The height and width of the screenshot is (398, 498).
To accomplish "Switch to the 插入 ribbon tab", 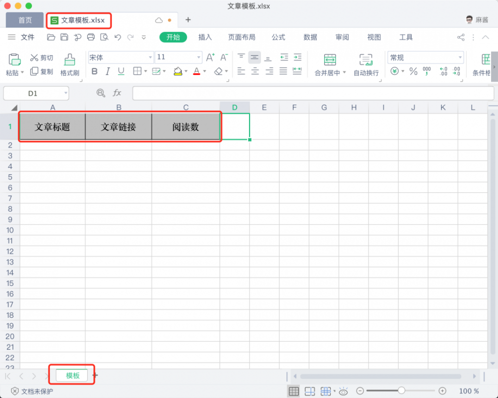I will click(204, 37).
